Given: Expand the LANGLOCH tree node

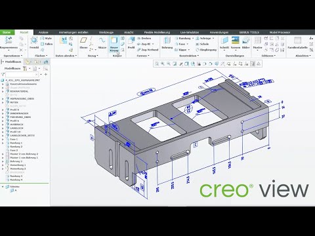Looking at the screenshot, I should (x=3, y=128).
